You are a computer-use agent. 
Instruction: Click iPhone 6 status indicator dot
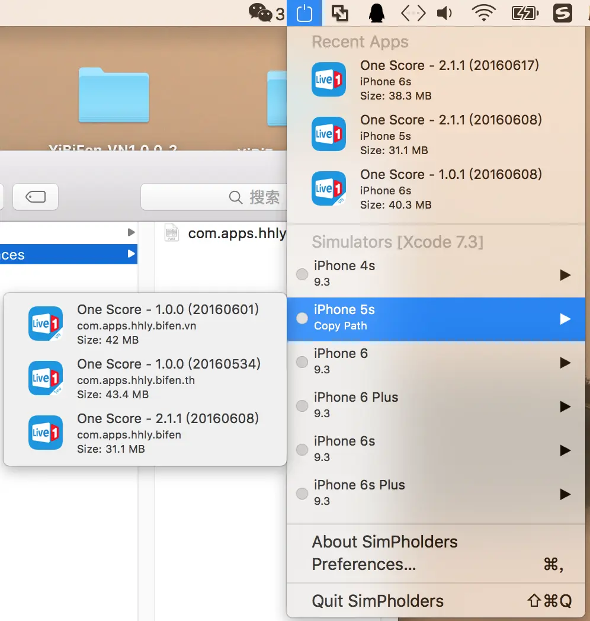coord(302,362)
